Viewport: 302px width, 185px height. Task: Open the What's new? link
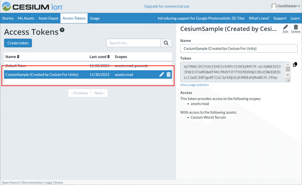[259, 18]
